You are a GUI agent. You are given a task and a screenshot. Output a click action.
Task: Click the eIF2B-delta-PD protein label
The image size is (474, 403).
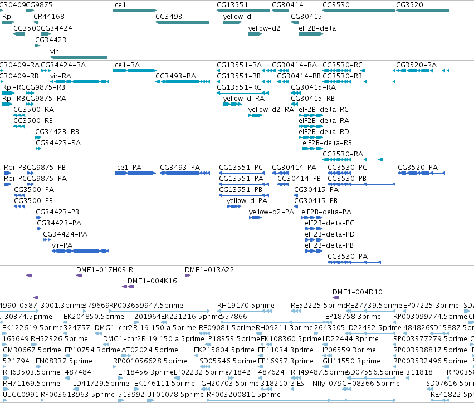[x=330, y=234]
